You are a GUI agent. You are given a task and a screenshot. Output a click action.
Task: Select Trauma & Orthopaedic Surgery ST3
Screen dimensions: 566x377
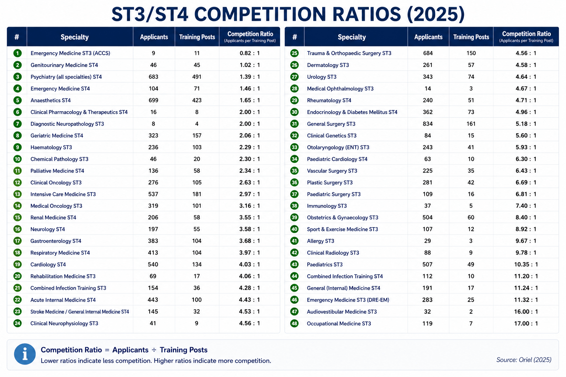[x=349, y=53]
